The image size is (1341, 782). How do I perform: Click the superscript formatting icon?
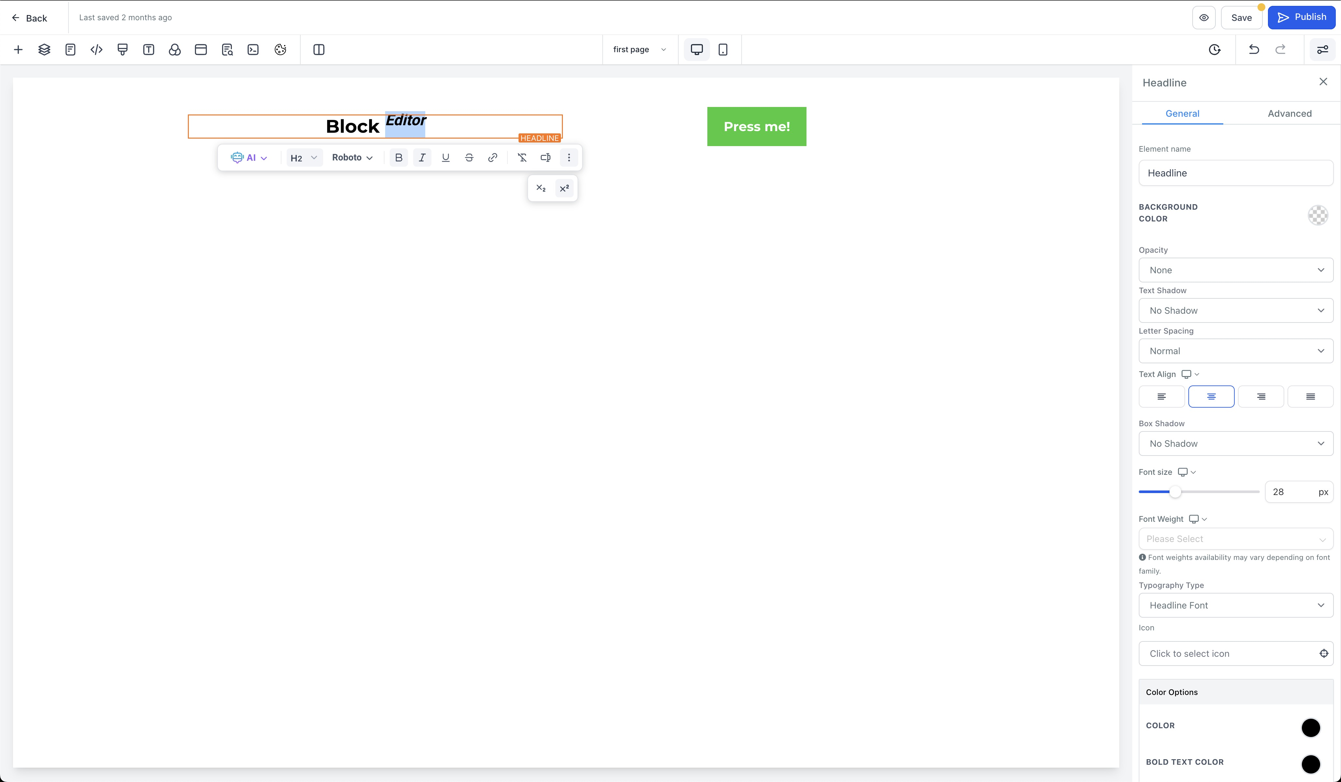click(564, 188)
